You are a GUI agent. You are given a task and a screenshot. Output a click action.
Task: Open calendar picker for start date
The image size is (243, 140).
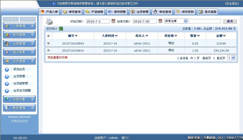tap(113, 21)
